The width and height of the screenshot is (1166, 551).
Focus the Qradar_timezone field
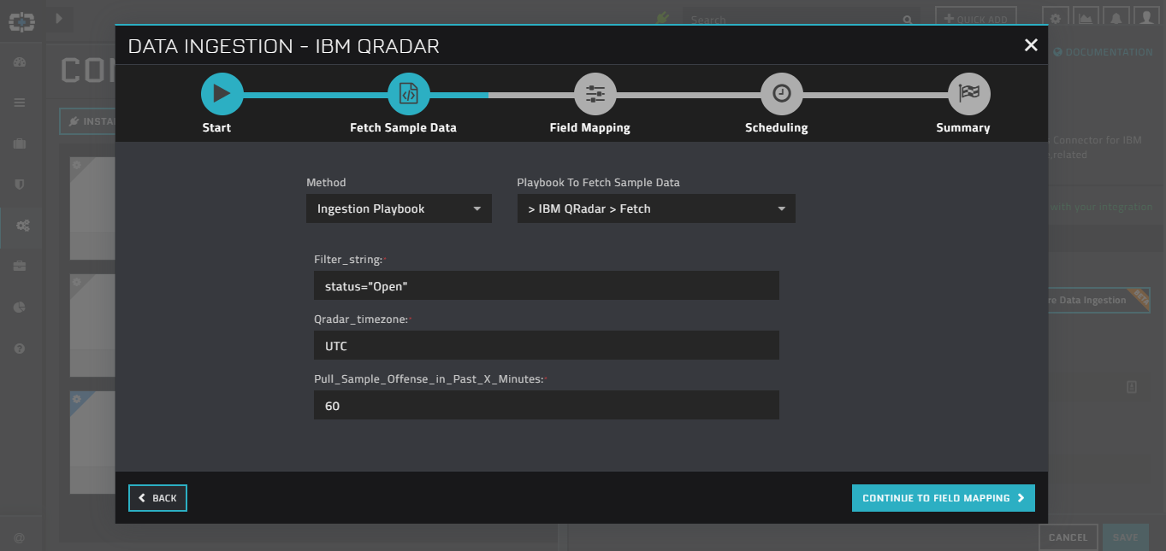(546, 346)
